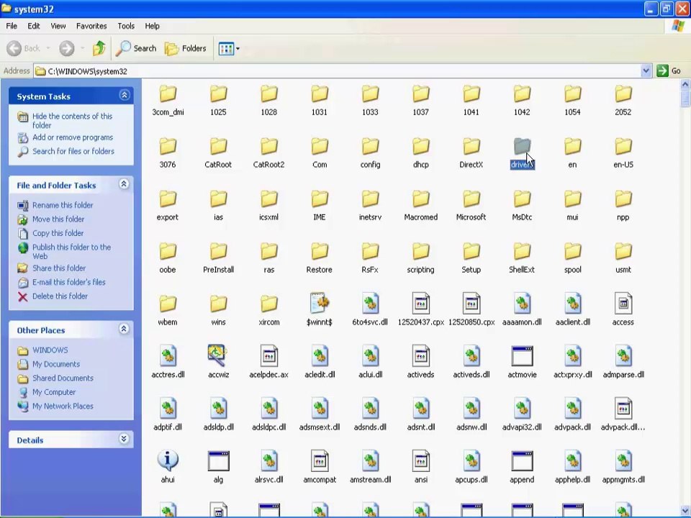The image size is (691, 518).
Task: Click the vertical scrollbar thumb
Action: (685, 98)
